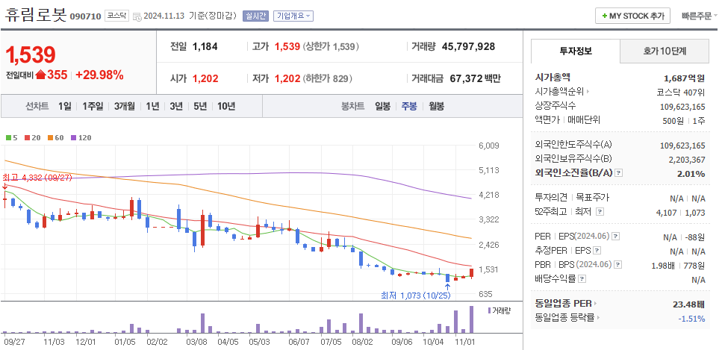
Task: Open the help icon next to 외국인소진율(B/A)
Action: pyautogui.click(x=619, y=172)
